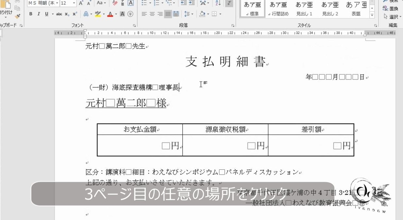
Task: Clear all formatting eraser icon
Action: pyautogui.click(x=115, y=3)
